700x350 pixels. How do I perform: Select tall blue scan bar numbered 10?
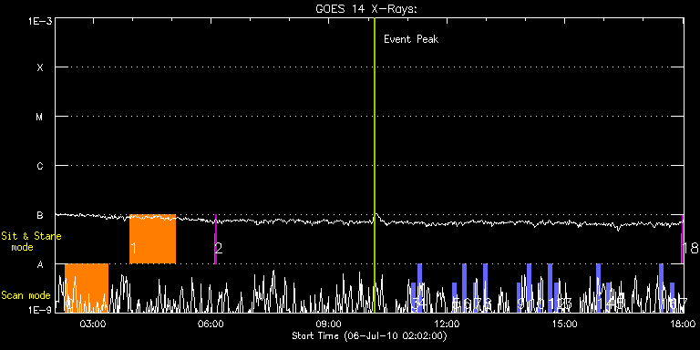[x=529, y=288]
